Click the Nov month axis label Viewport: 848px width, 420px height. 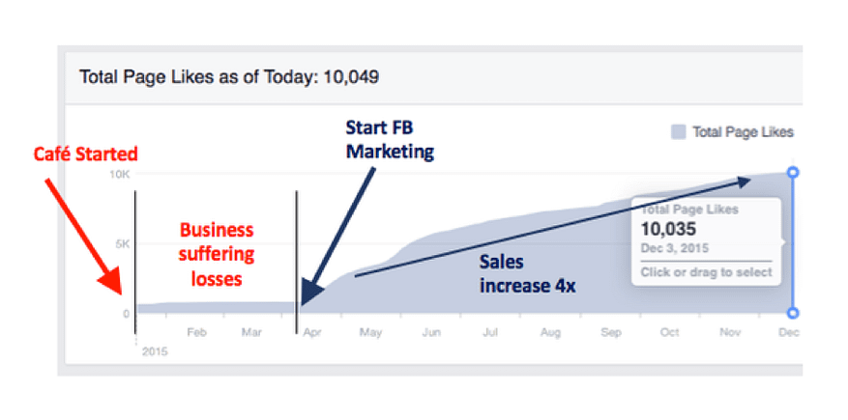tap(730, 332)
